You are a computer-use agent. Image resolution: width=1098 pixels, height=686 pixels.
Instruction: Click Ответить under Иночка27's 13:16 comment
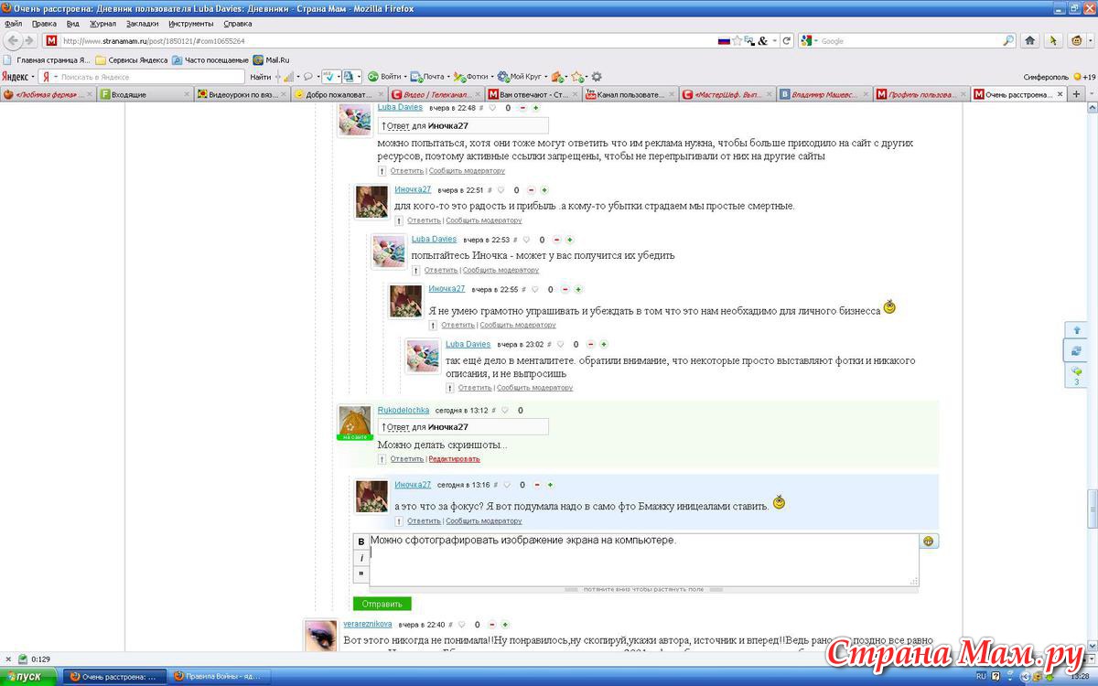click(425, 521)
